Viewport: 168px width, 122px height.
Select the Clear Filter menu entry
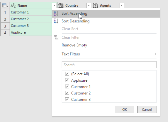click(106, 37)
